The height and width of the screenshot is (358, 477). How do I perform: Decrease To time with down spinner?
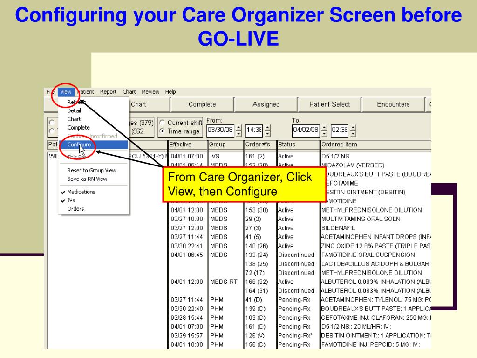pyautogui.click(x=353, y=133)
